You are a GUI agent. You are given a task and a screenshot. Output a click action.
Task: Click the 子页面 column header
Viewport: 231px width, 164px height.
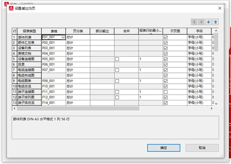click(175, 31)
